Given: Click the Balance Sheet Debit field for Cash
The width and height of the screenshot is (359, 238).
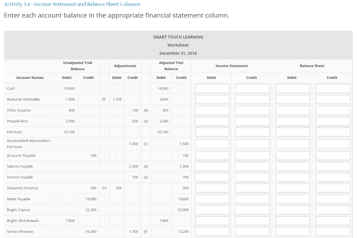Looking at the screenshot, I should (x=292, y=88).
